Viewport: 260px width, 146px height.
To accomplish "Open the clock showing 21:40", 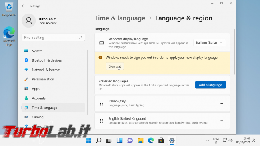I will point(243,140).
